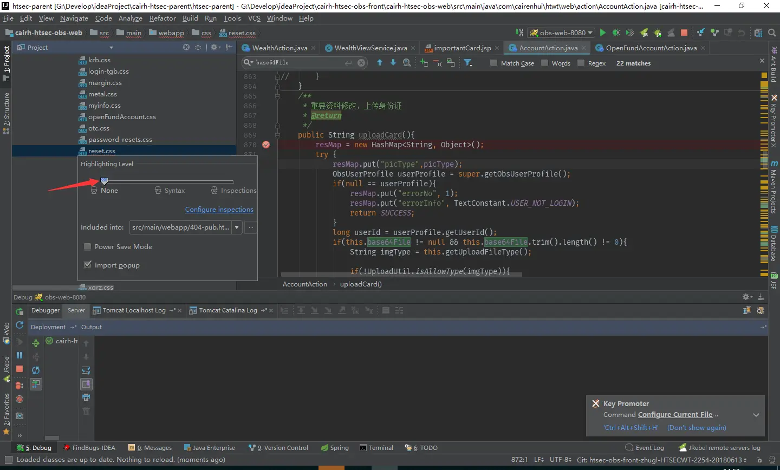The image size is (780, 470).
Task: Click the base64File search input field
Action: pyautogui.click(x=298, y=63)
